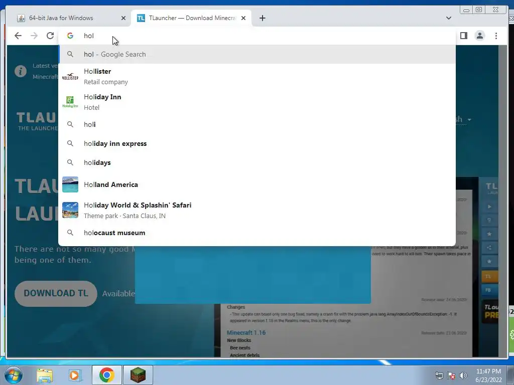Select the TLauncher Download Minecraft tab

tap(192, 18)
